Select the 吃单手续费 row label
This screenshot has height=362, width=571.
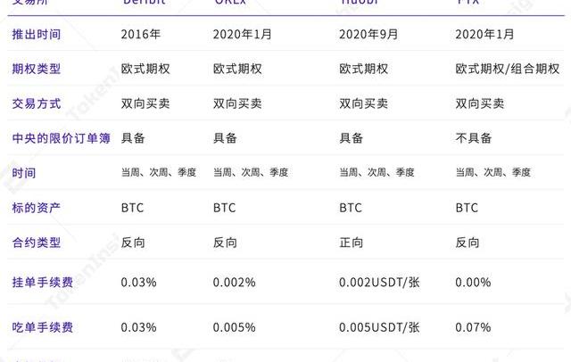pyautogui.click(x=43, y=327)
